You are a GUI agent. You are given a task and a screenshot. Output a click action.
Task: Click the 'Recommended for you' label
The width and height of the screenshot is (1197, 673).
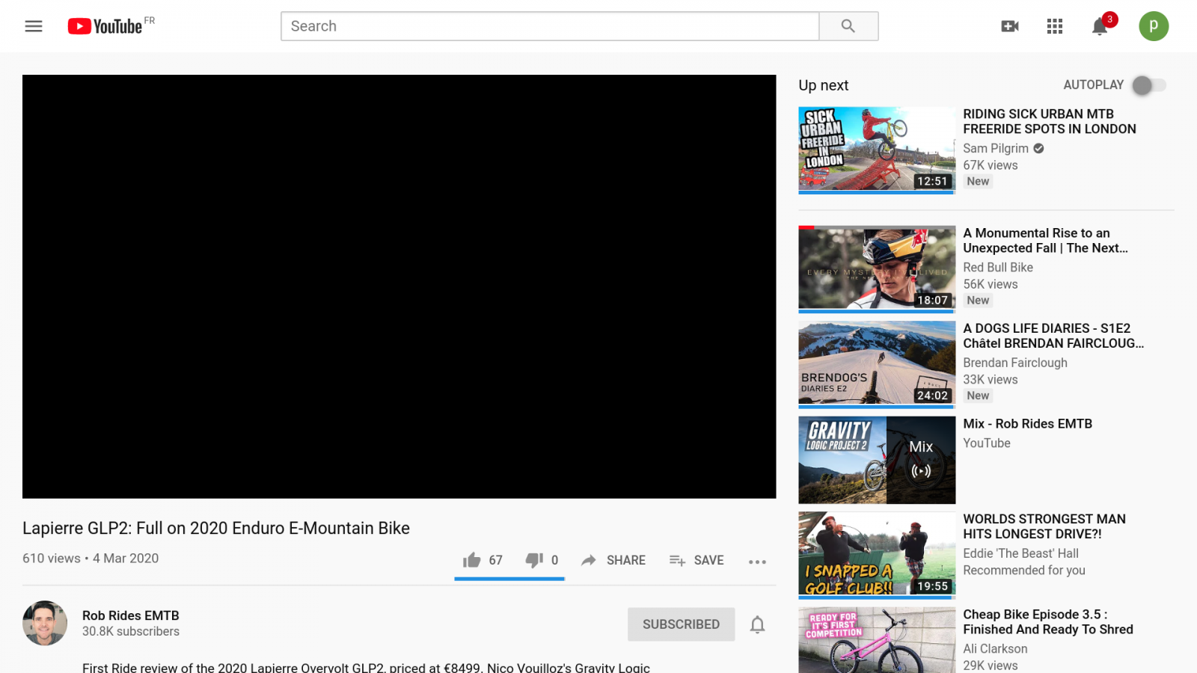pyautogui.click(x=1024, y=571)
